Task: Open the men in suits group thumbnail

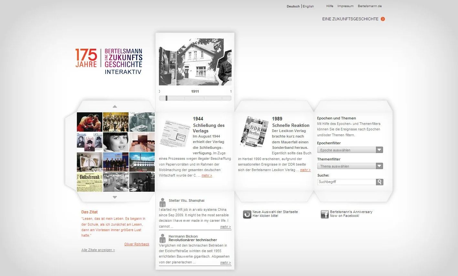Action: [116, 162]
